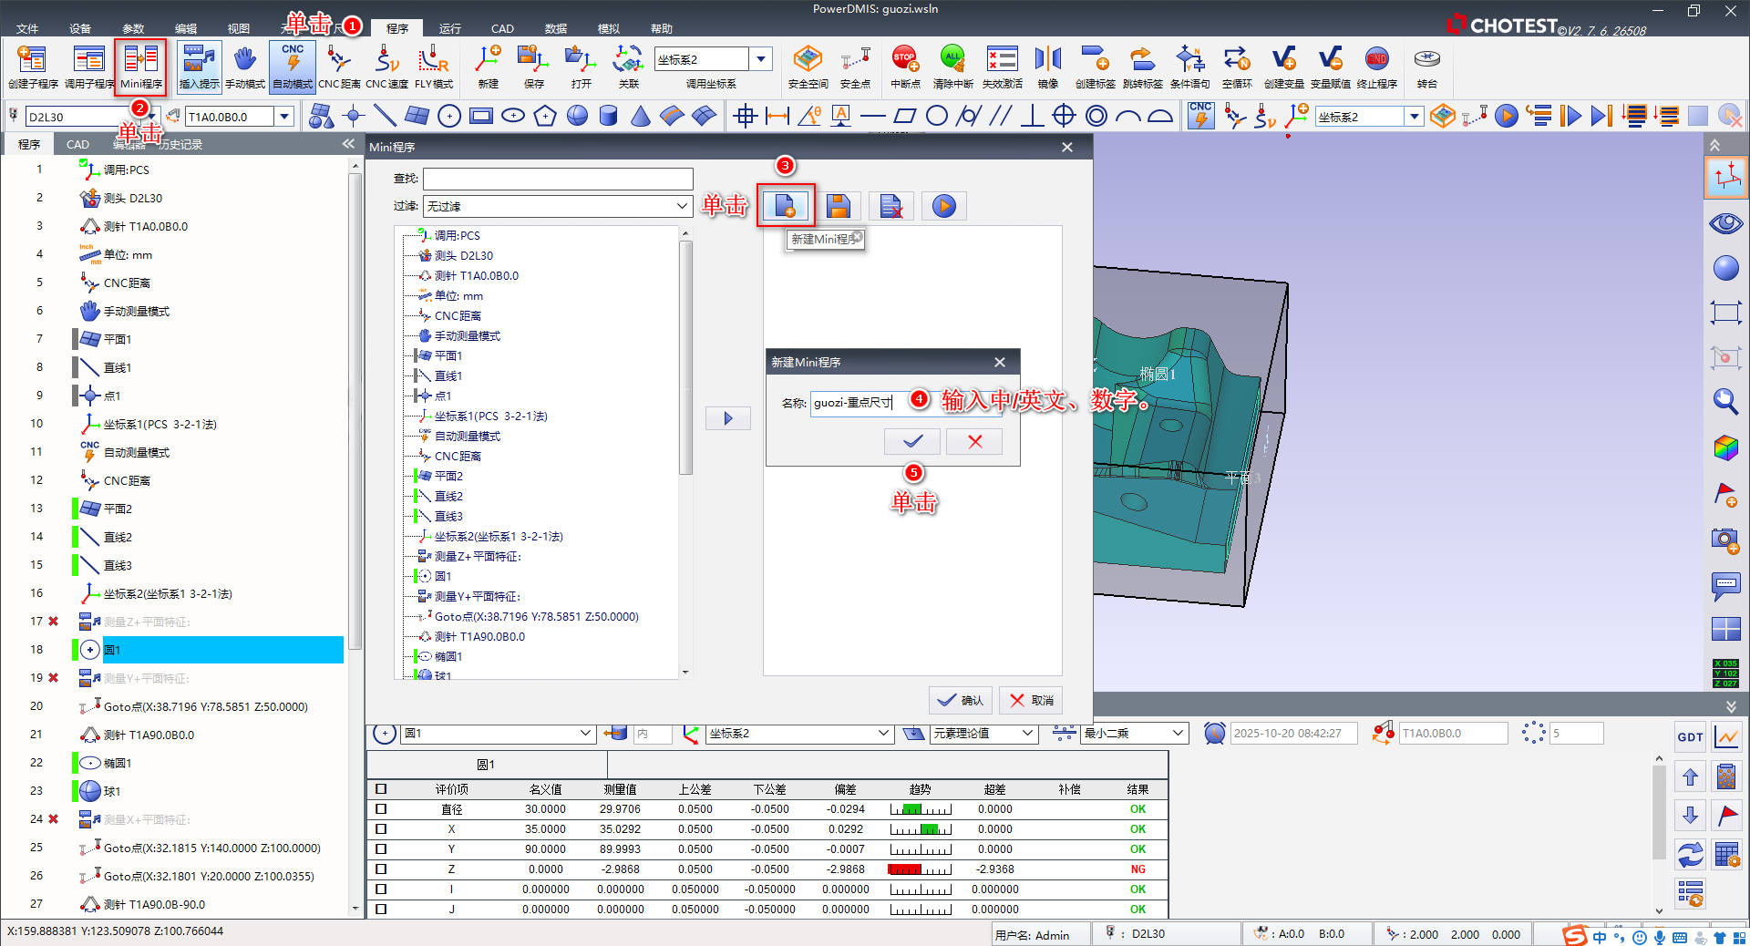
Task: Expand the bottom-right tools with the double-down chevron
Action: click(1731, 706)
